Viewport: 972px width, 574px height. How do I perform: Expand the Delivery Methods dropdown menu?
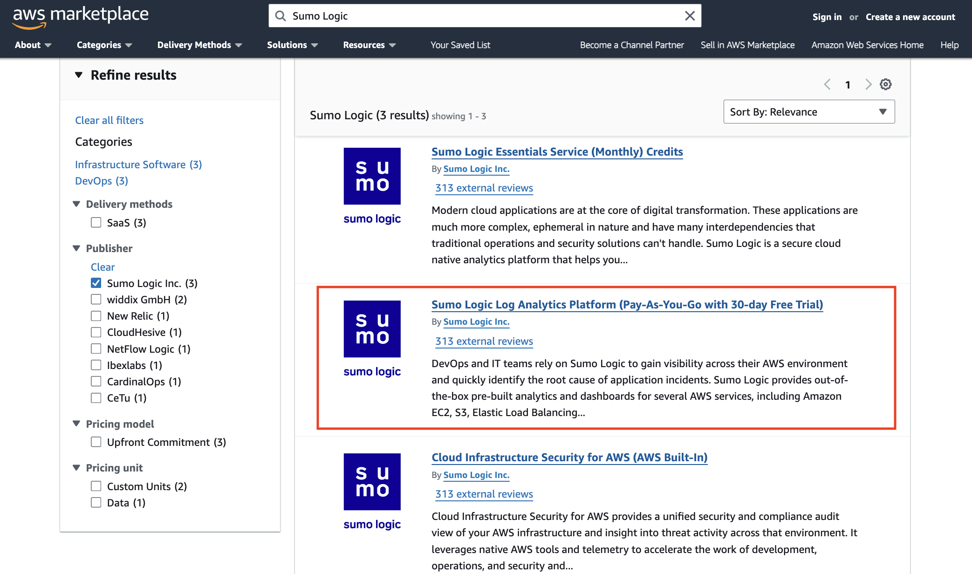point(198,44)
